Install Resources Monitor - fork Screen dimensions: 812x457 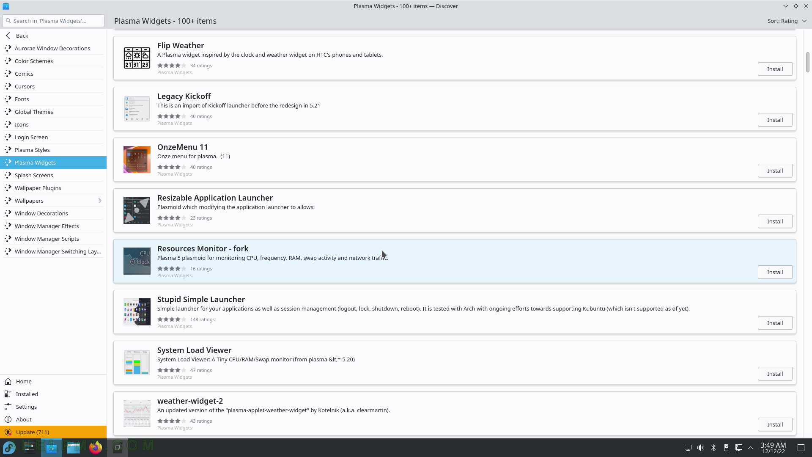coord(775,272)
